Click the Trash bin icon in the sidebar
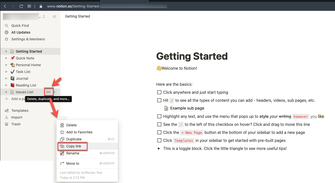335x183 pixels. pyautogui.click(x=7, y=124)
